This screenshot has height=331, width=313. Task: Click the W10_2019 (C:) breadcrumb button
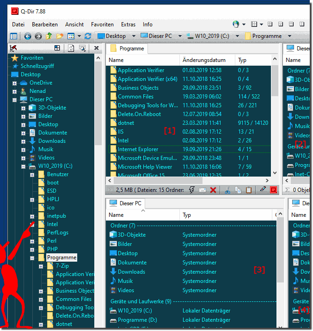208,37
